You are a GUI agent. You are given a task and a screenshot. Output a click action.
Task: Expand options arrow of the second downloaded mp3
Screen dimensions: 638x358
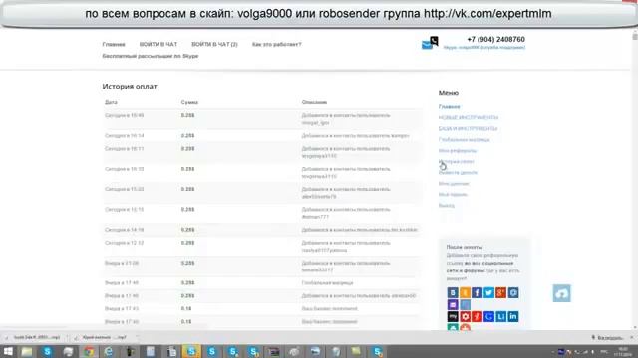click(x=138, y=338)
